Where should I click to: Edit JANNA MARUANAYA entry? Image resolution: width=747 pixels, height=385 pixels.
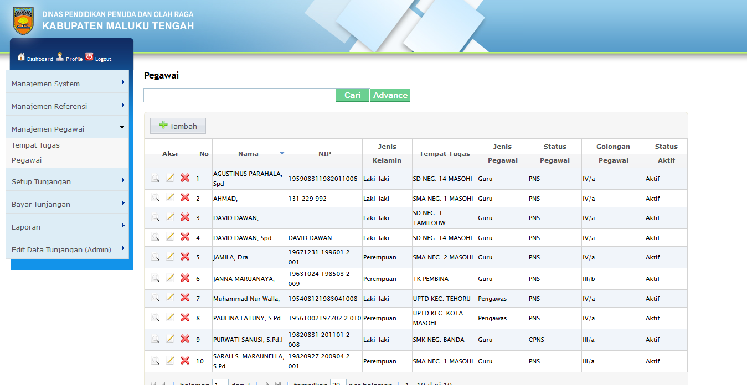[170, 278]
